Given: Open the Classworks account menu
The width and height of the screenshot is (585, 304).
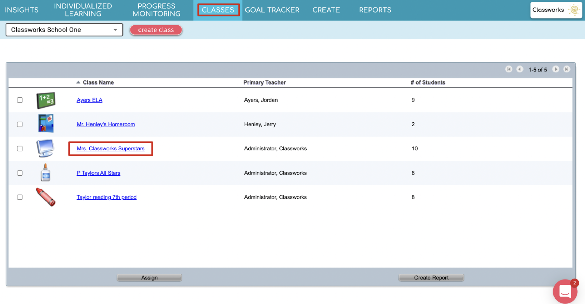Looking at the screenshot, I should tap(556, 10).
